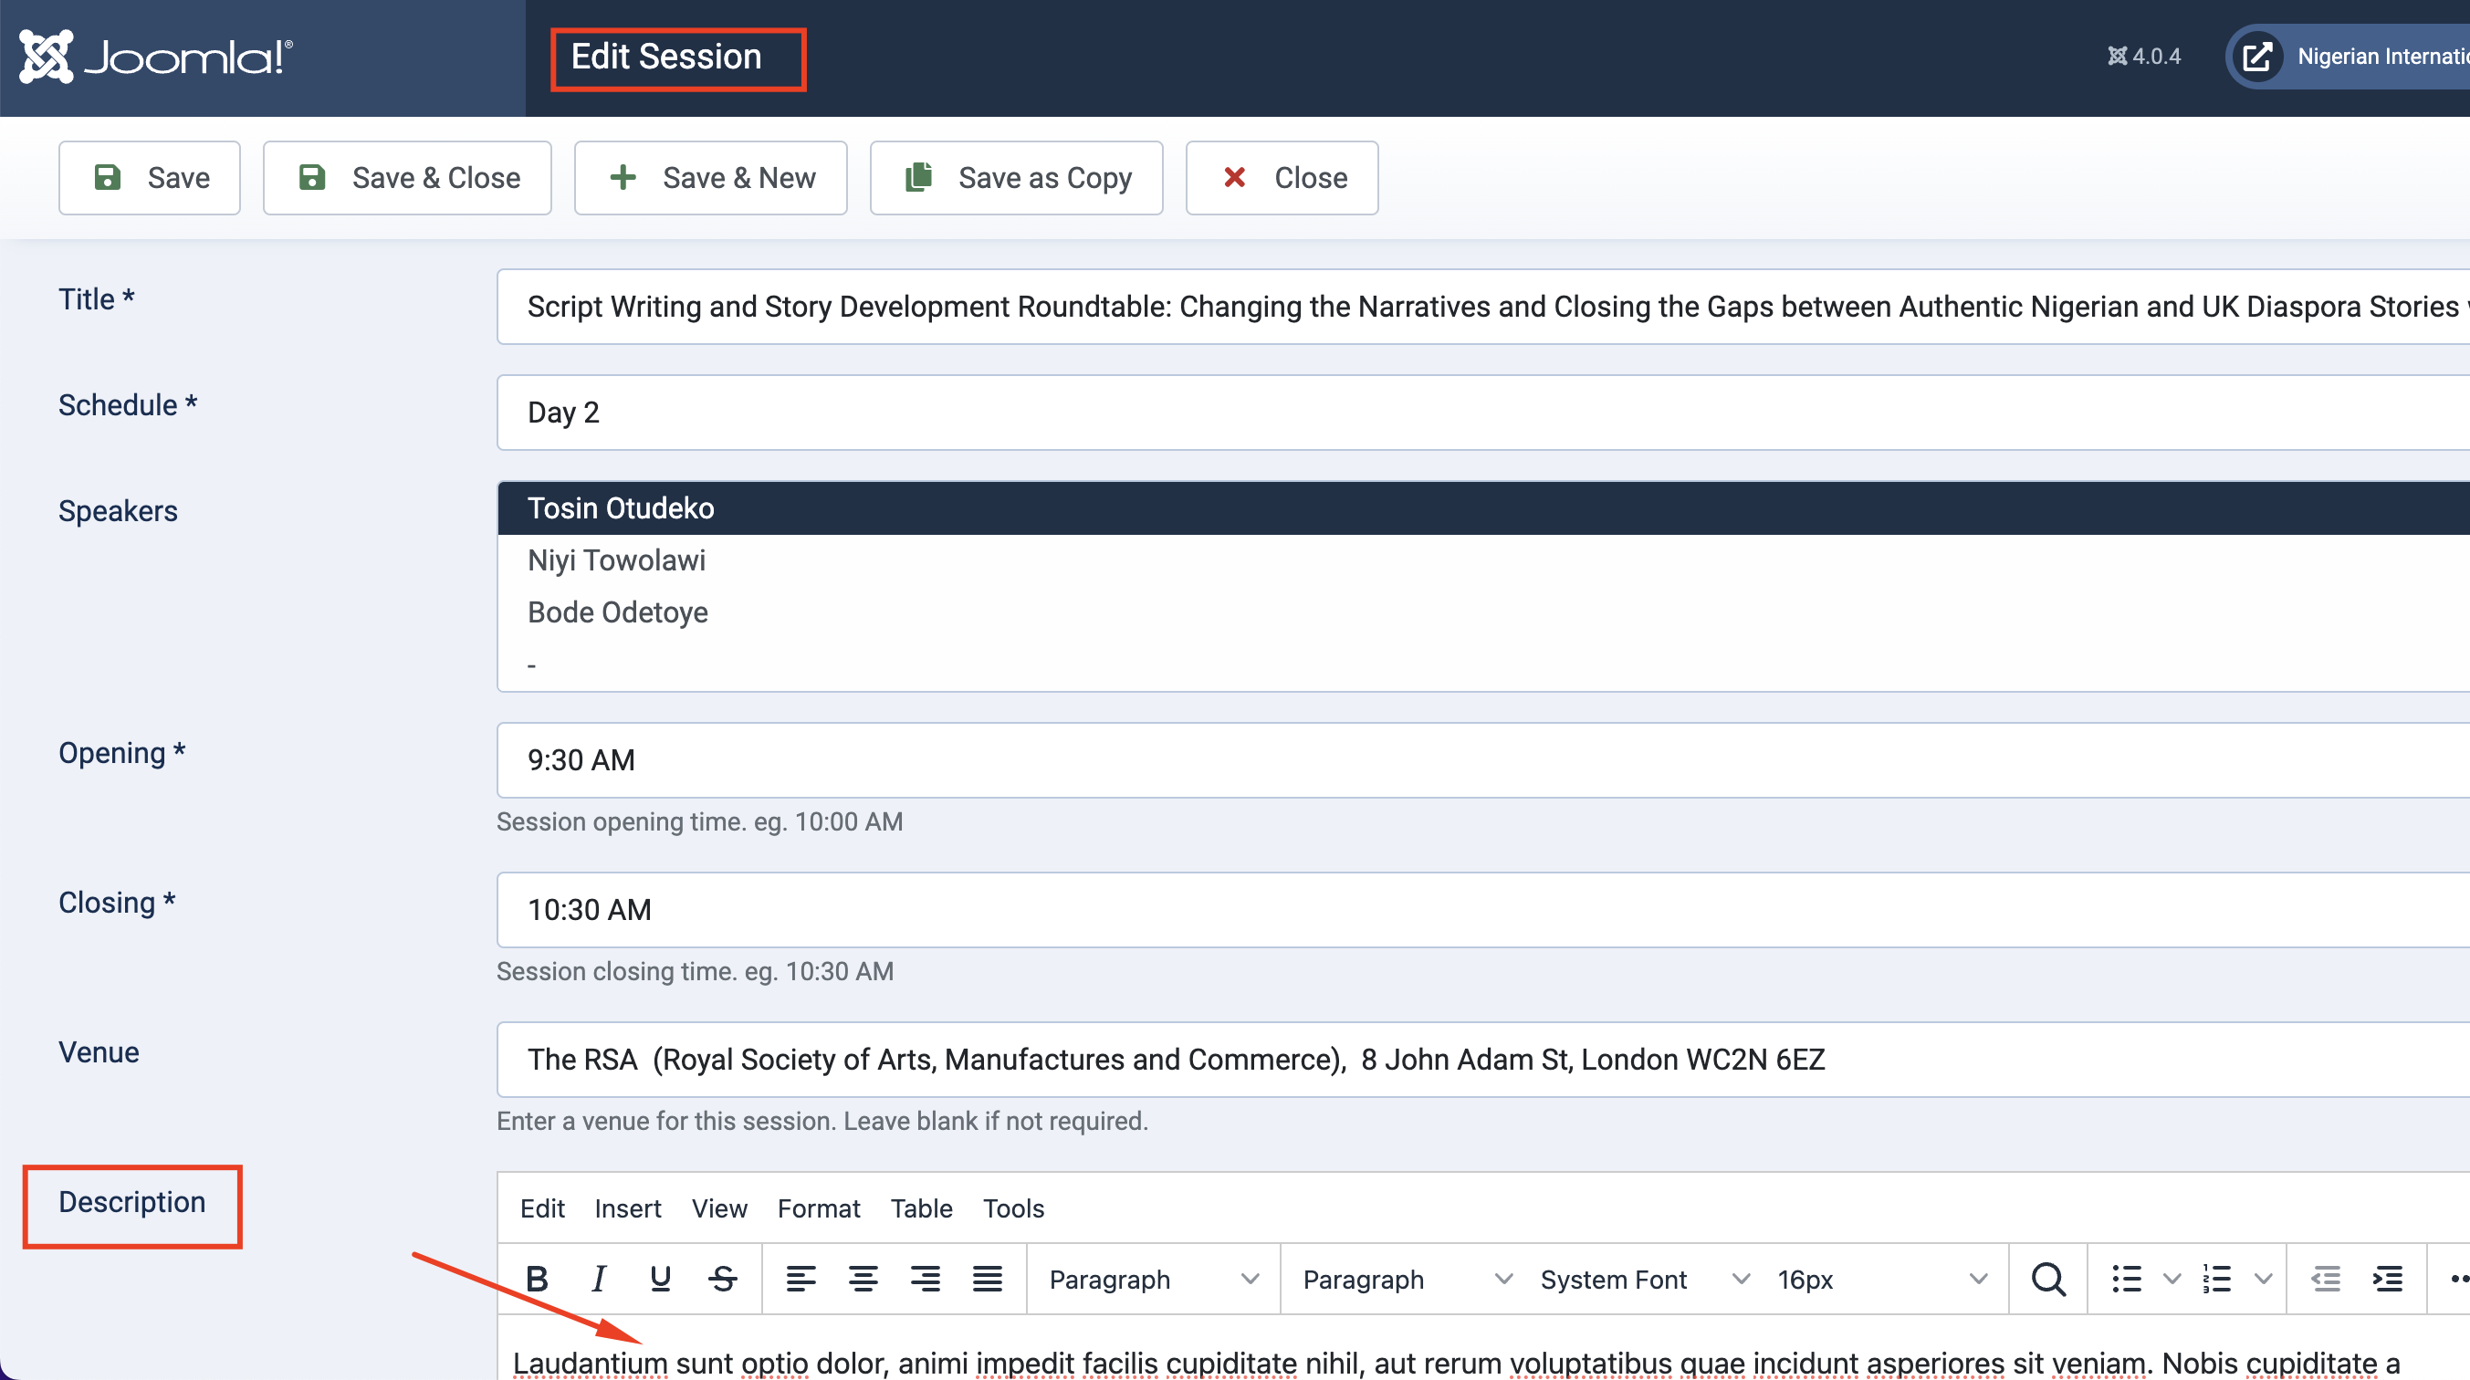2470x1380 pixels.
Task: Click the Closing time field
Action: click(x=1483, y=910)
